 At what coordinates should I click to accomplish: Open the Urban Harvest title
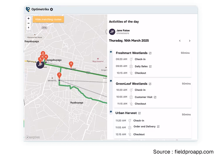tap(126, 113)
